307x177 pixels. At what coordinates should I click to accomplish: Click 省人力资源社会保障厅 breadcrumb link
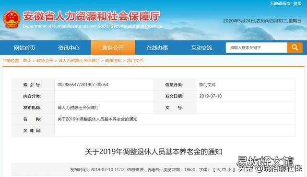(x=79, y=60)
